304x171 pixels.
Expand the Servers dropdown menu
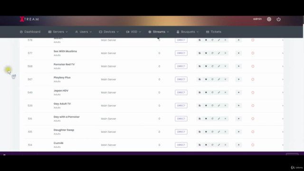click(58, 32)
